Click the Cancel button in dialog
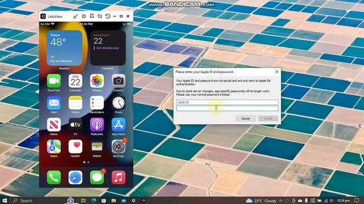This screenshot has width=364, height=204. pyautogui.click(x=245, y=118)
